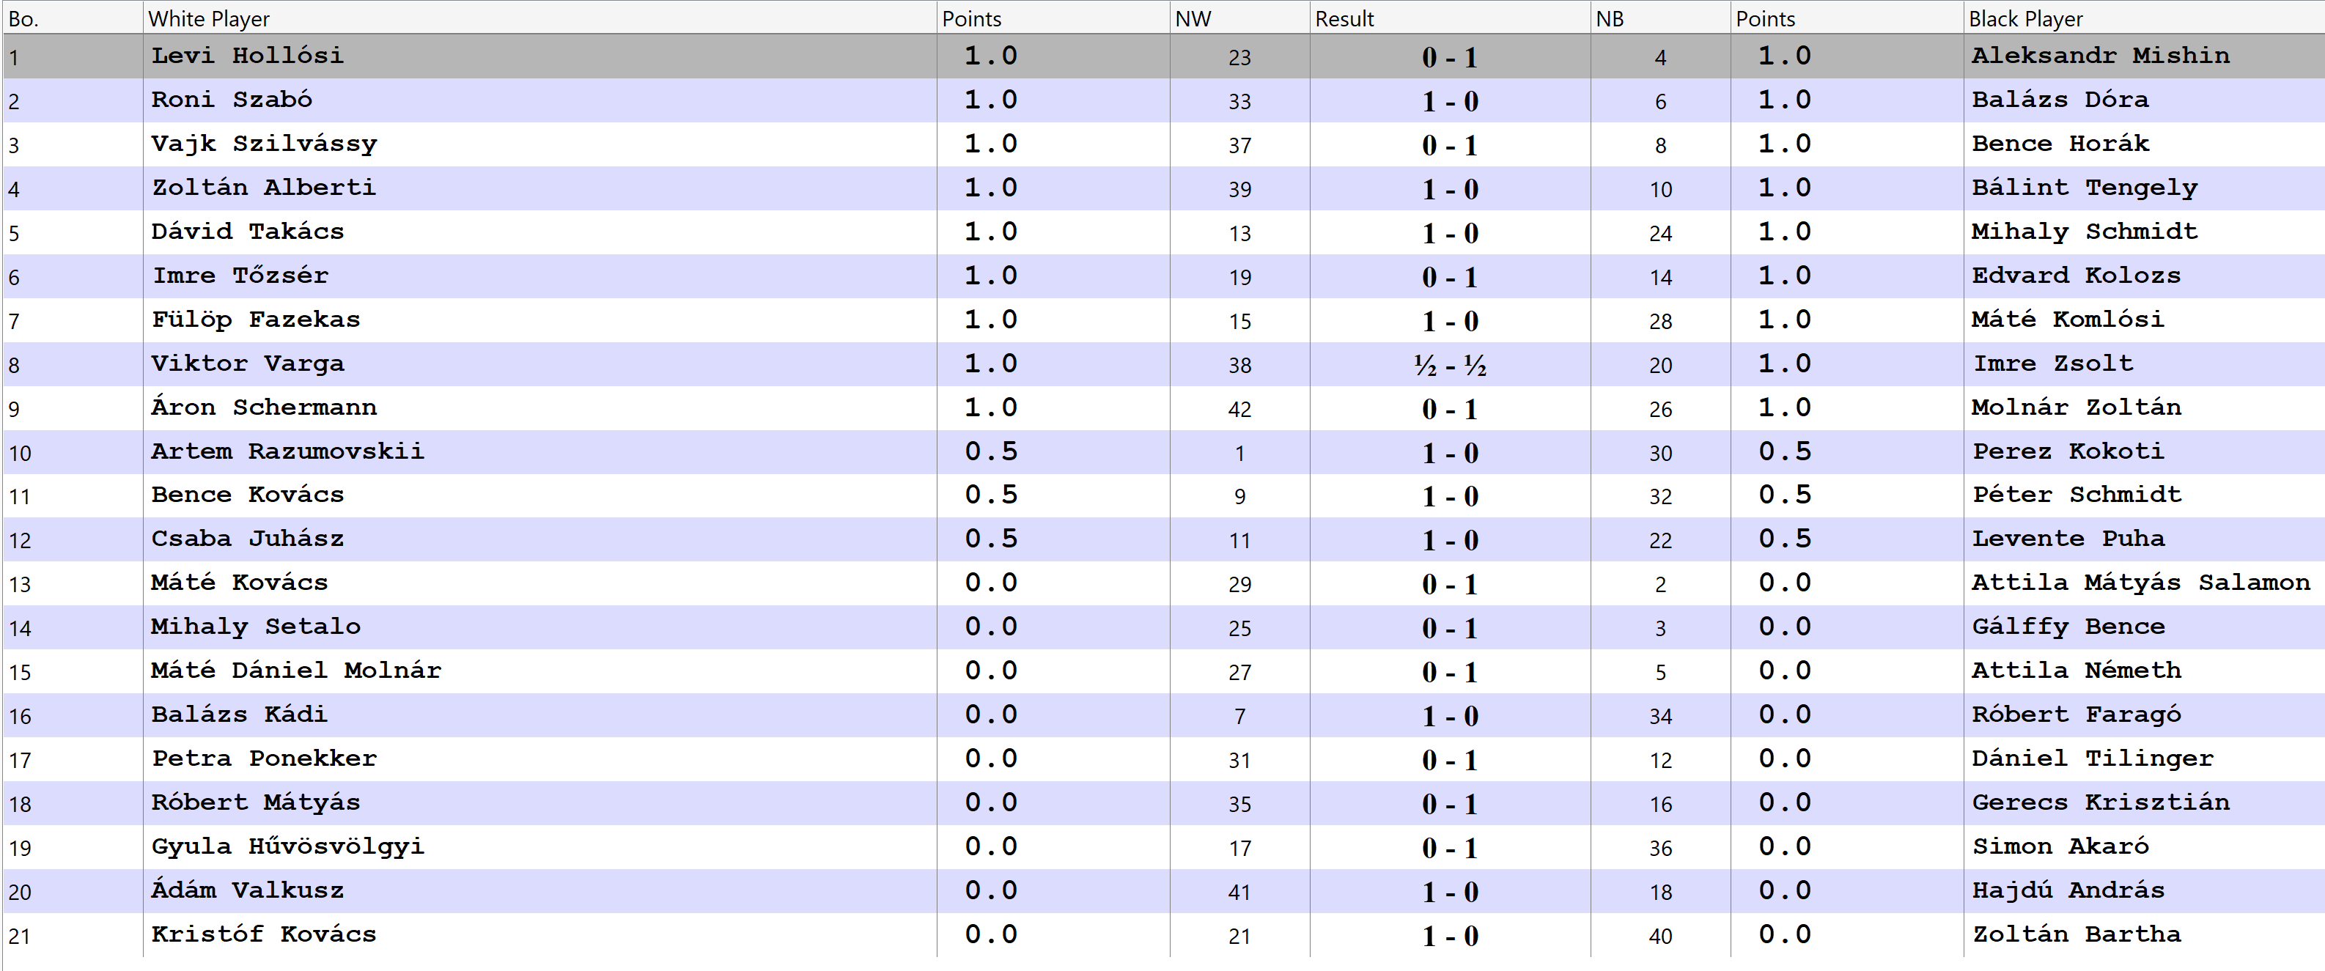Select black player Simon Akaró
Image resolution: width=2325 pixels, height=971 pixels.
coord(2060,846)
